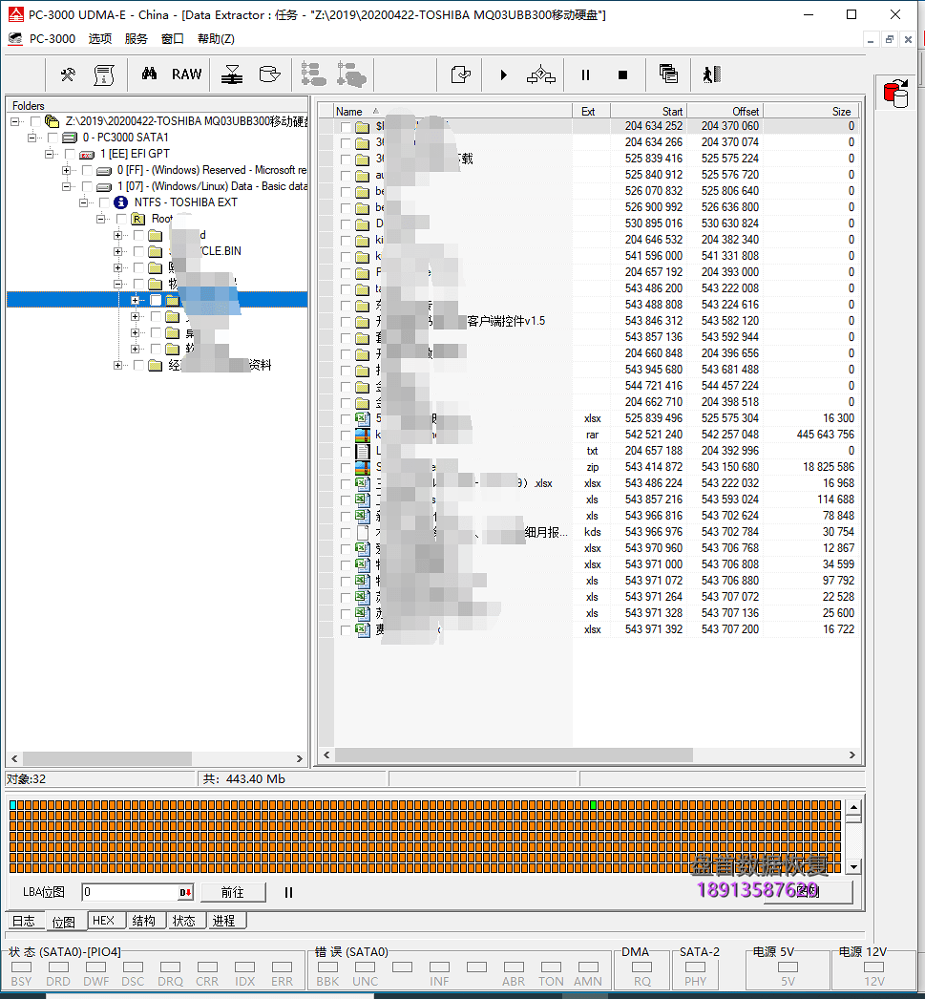Check the NTFS - TOSHIBA EXT checkbox
The width and height of the screenshot is (925, 999).
pyautogui.click(x=104, y=202)
